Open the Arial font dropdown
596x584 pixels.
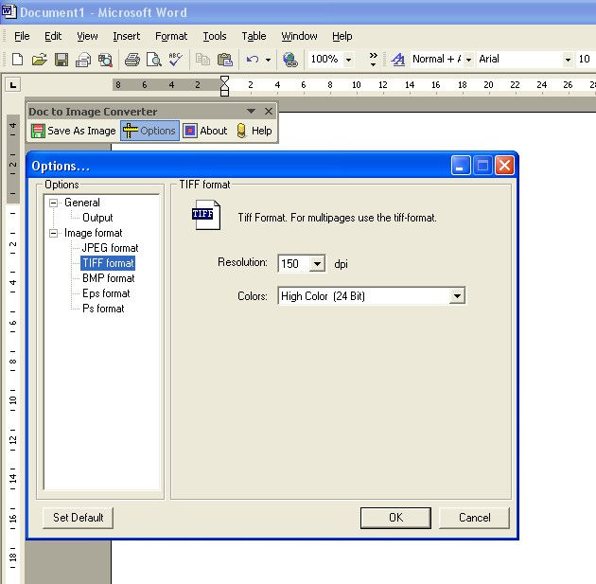point(568,60)
